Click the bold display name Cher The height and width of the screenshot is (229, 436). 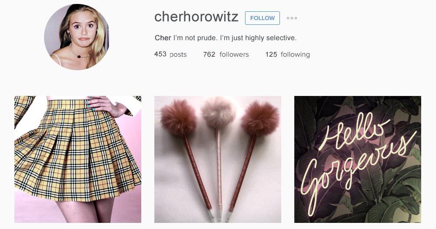click(163, 38)
